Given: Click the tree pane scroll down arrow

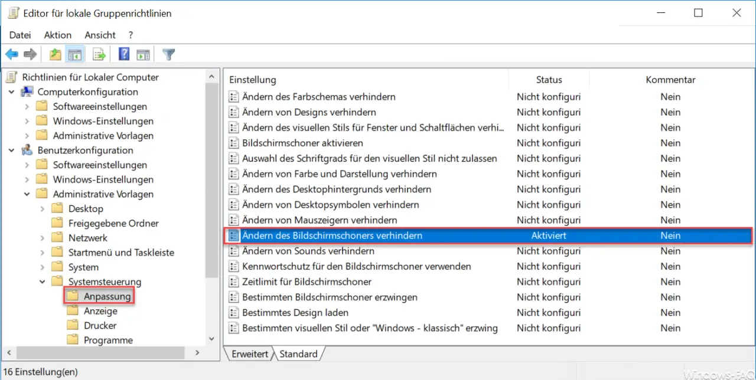Looking at the screenshot, I should coord(211,339).
